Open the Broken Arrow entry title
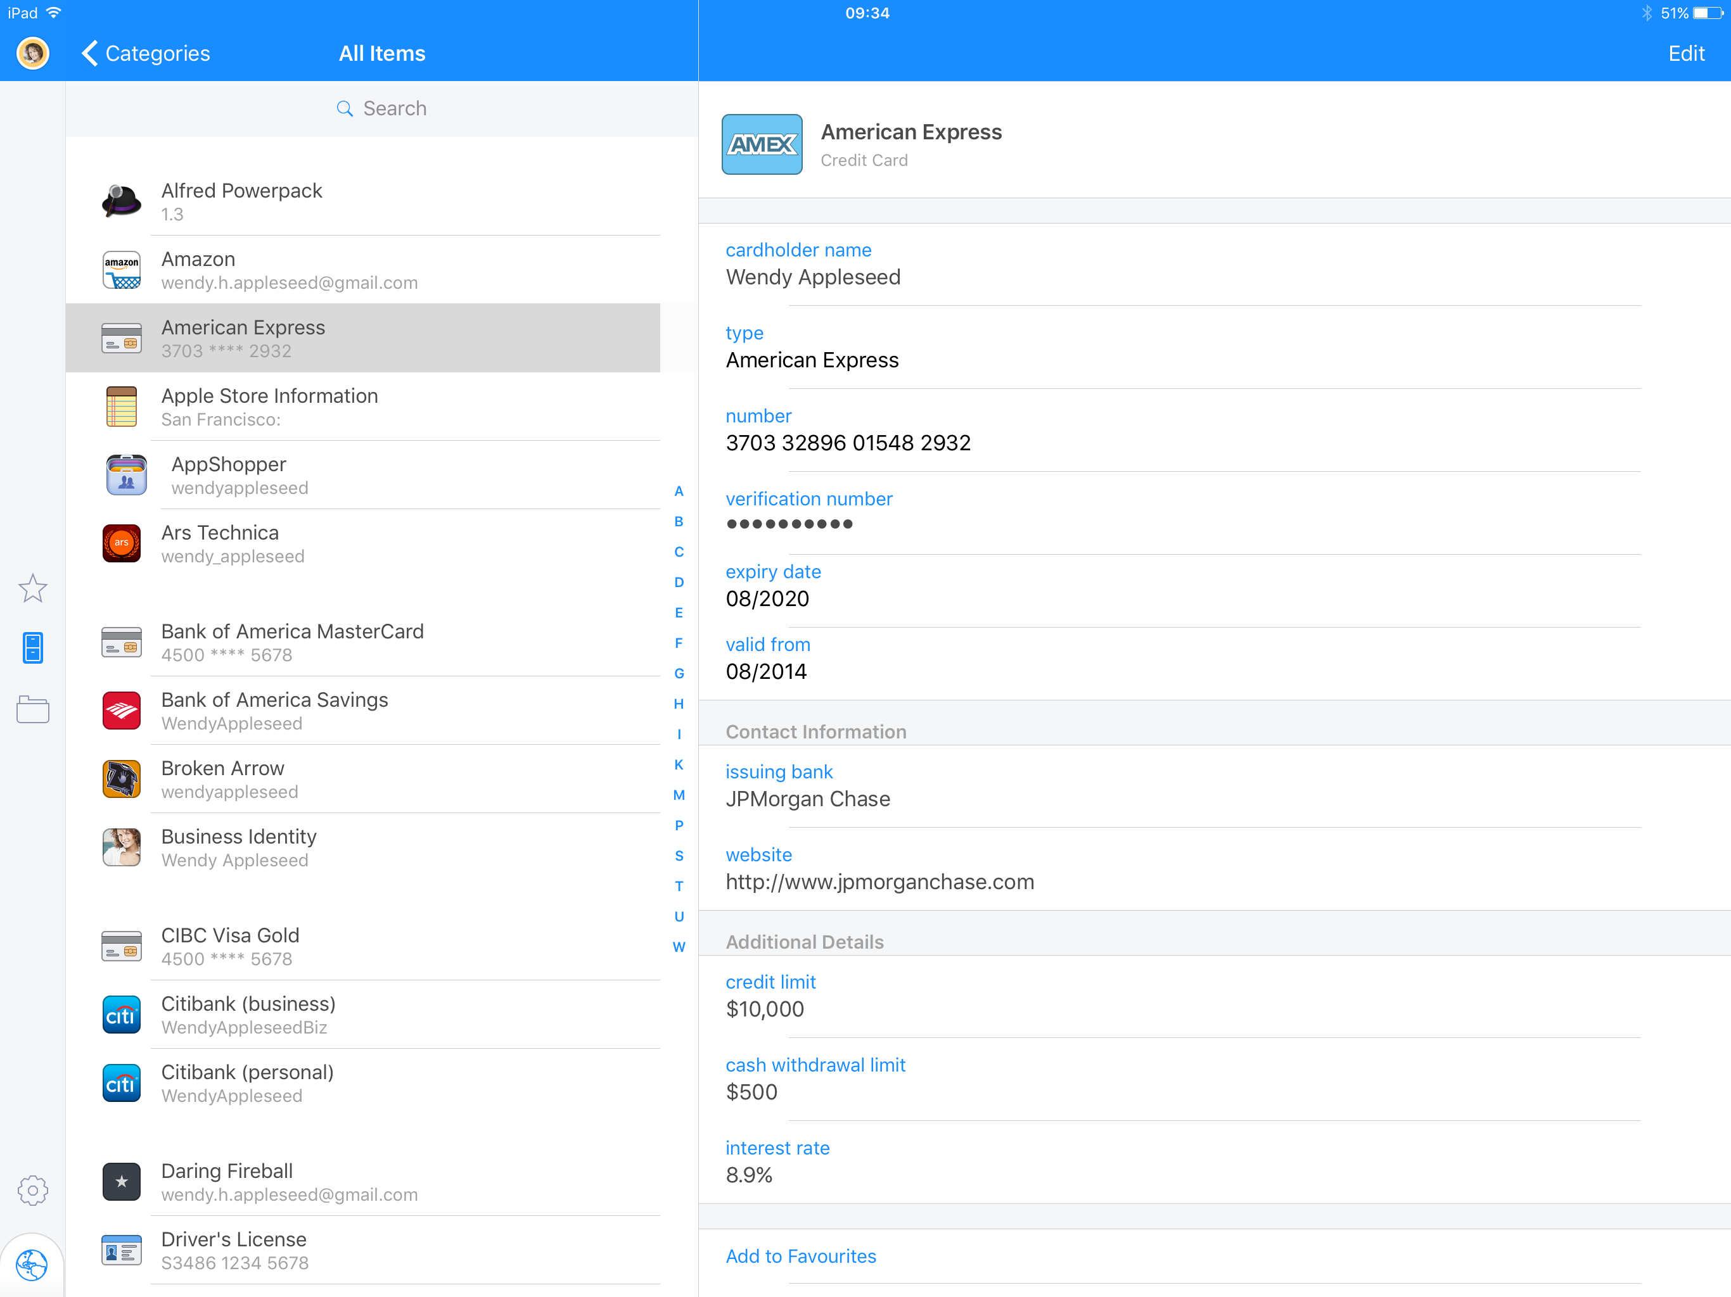 (x=222, y=768)
